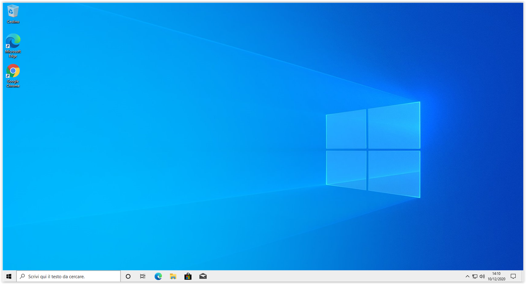
Task: Open the volume control in system tray
Action: click(482, 277)
